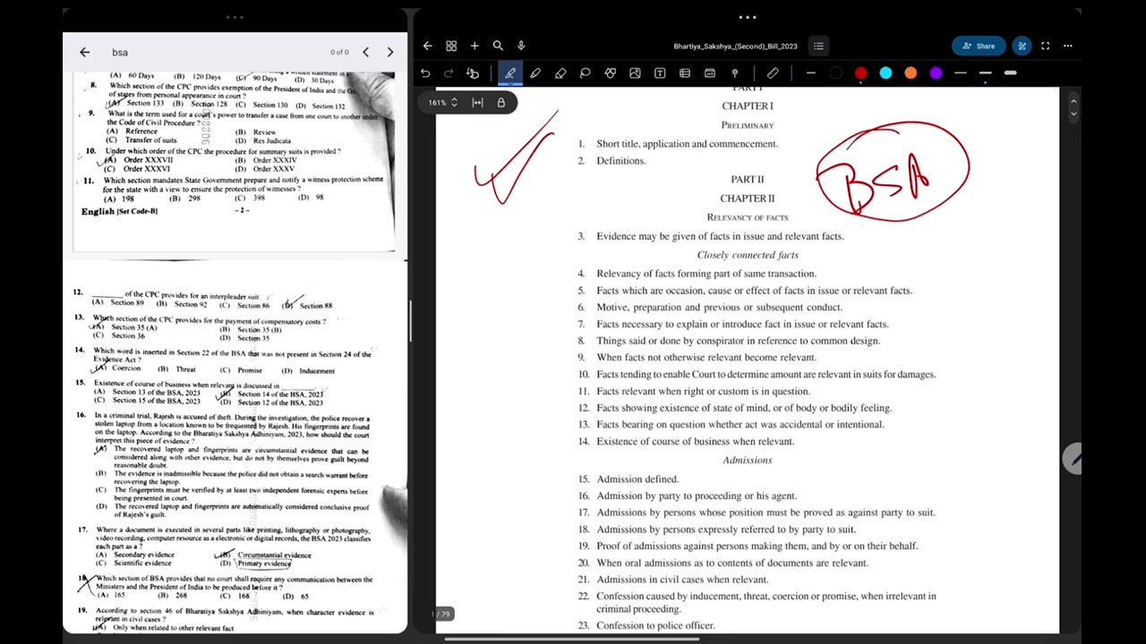Viewport: 1146px width, 644px height.
Task: Select the Pen tool
Action: pos(510,73)
